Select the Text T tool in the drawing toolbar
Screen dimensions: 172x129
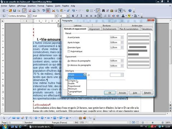pyautogui.click(x=27, y=118)
